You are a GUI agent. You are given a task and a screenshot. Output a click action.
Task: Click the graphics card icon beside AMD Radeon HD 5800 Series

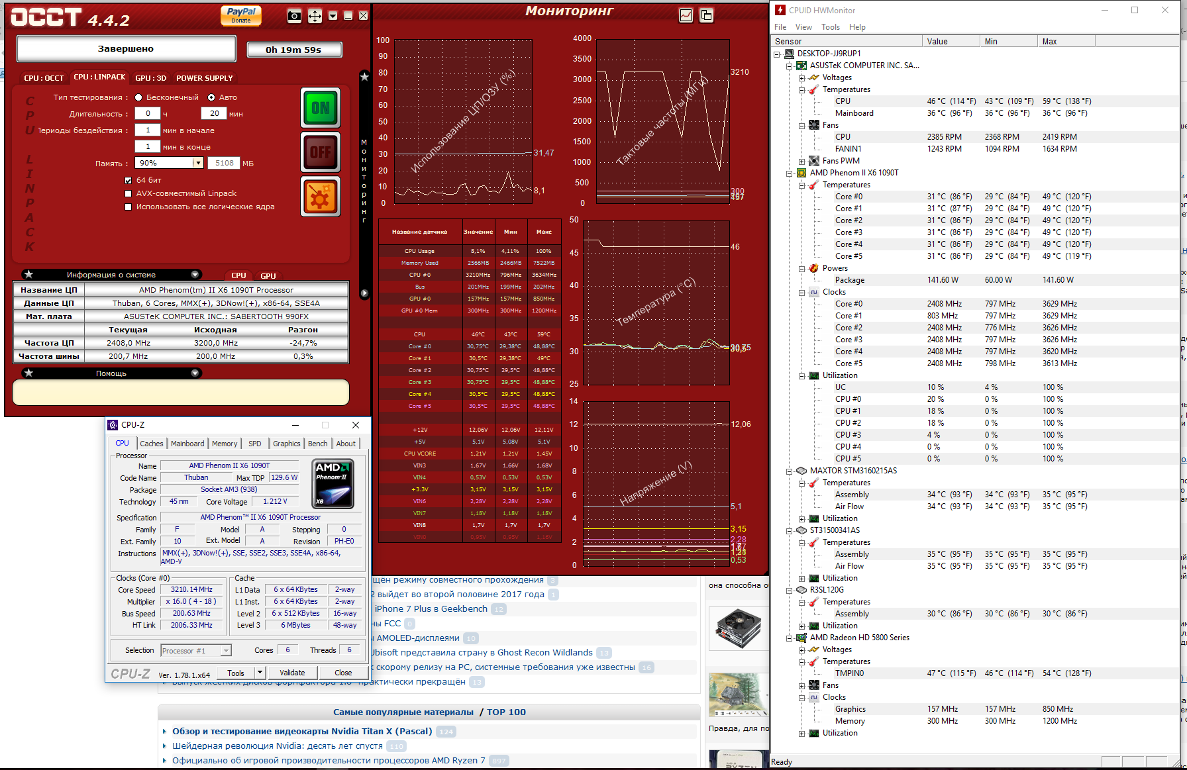click(x=801, y=638)
